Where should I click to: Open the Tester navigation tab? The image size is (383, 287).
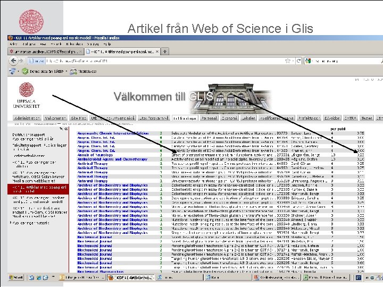pyautogui.click(x=367, y=118)
